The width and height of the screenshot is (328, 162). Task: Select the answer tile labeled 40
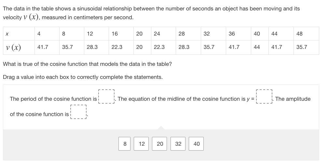(197, 144)
